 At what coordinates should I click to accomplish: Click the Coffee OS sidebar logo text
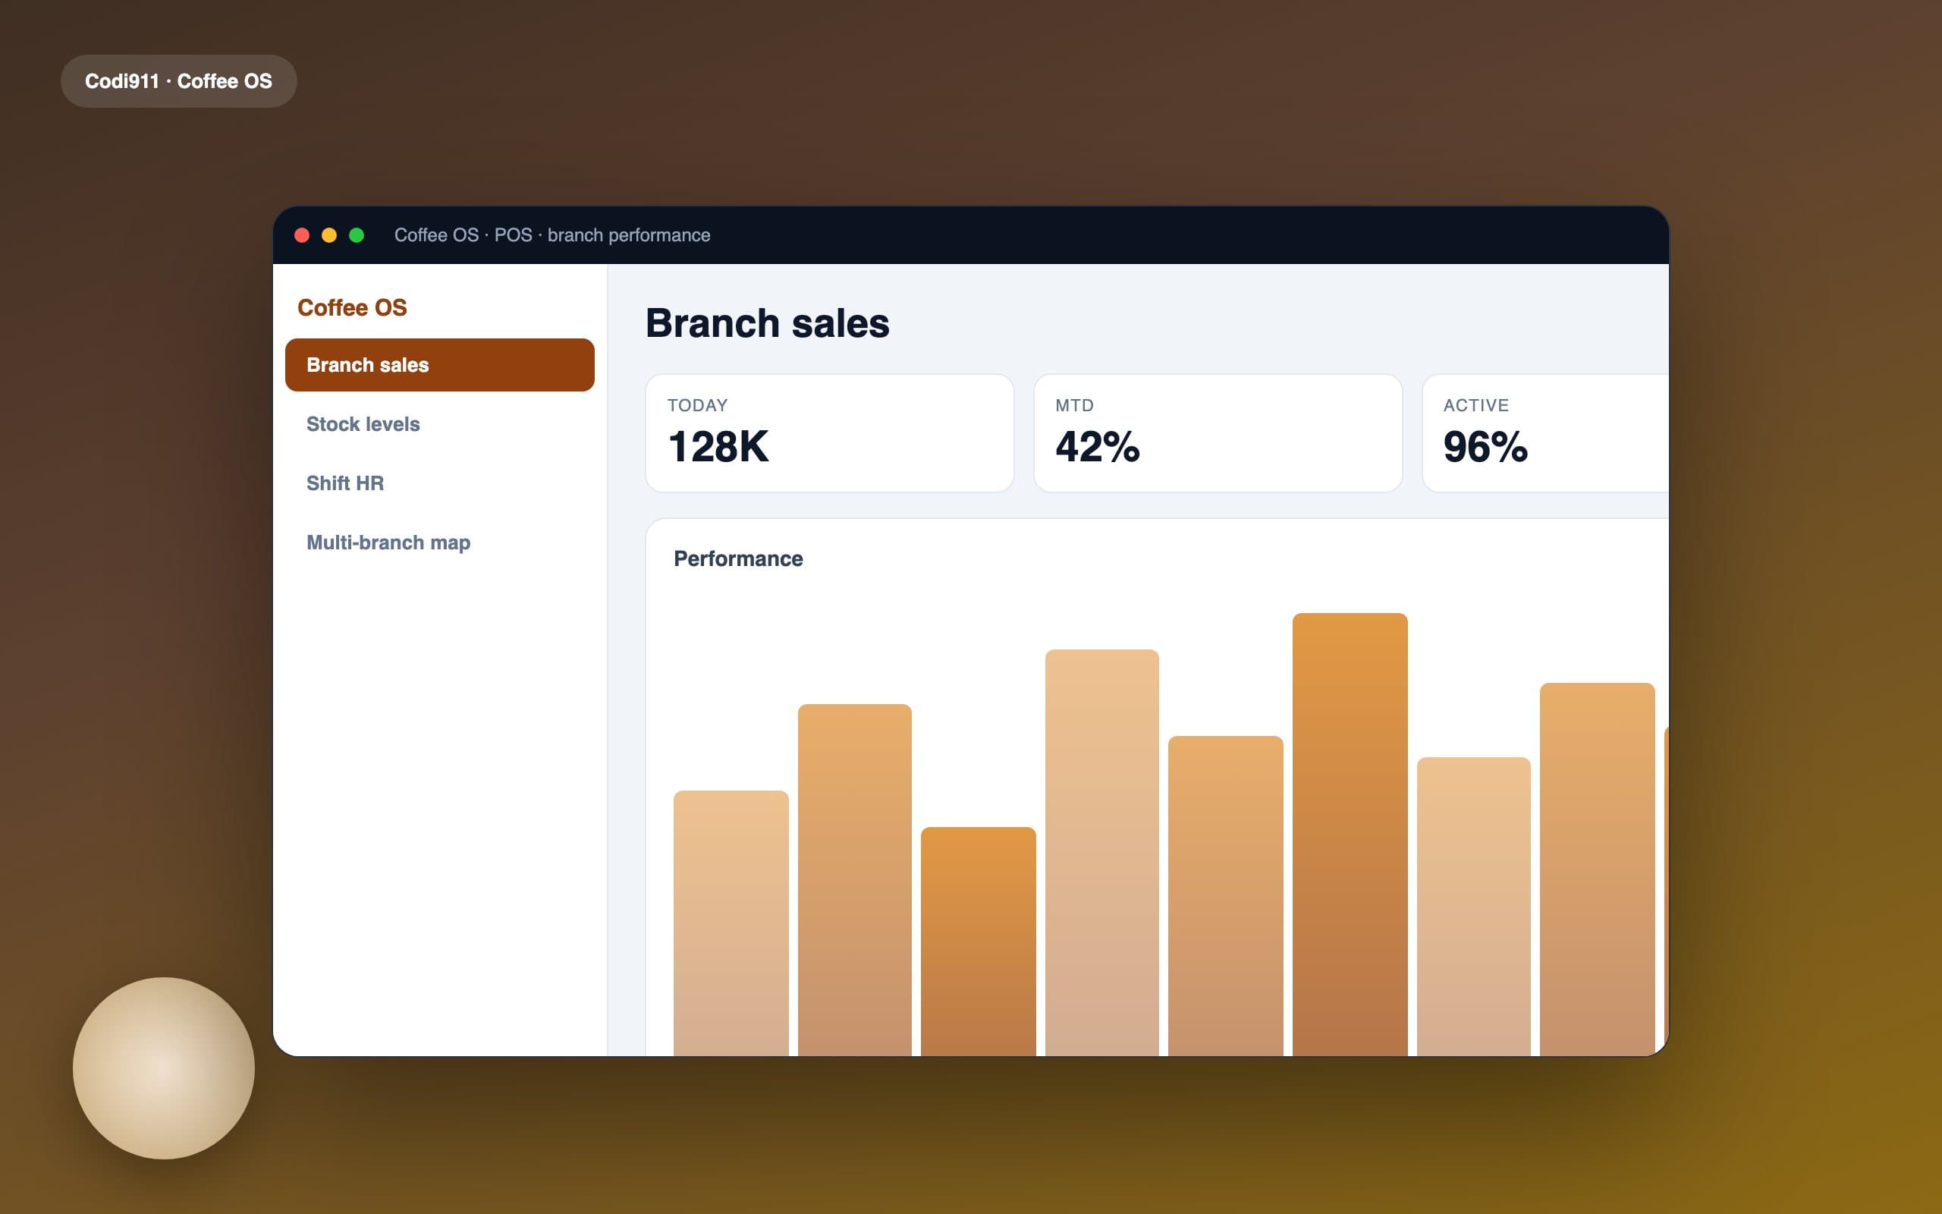(352, 307)
